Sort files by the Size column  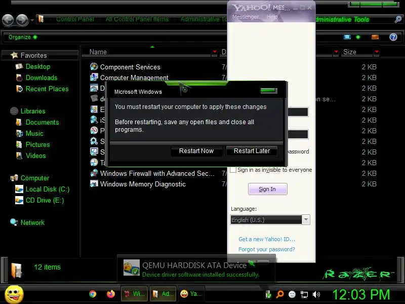357,52
